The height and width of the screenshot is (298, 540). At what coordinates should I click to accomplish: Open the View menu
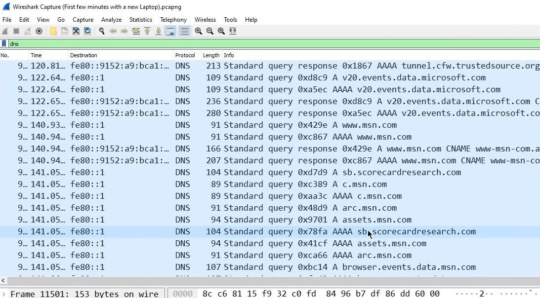point(43,20)
